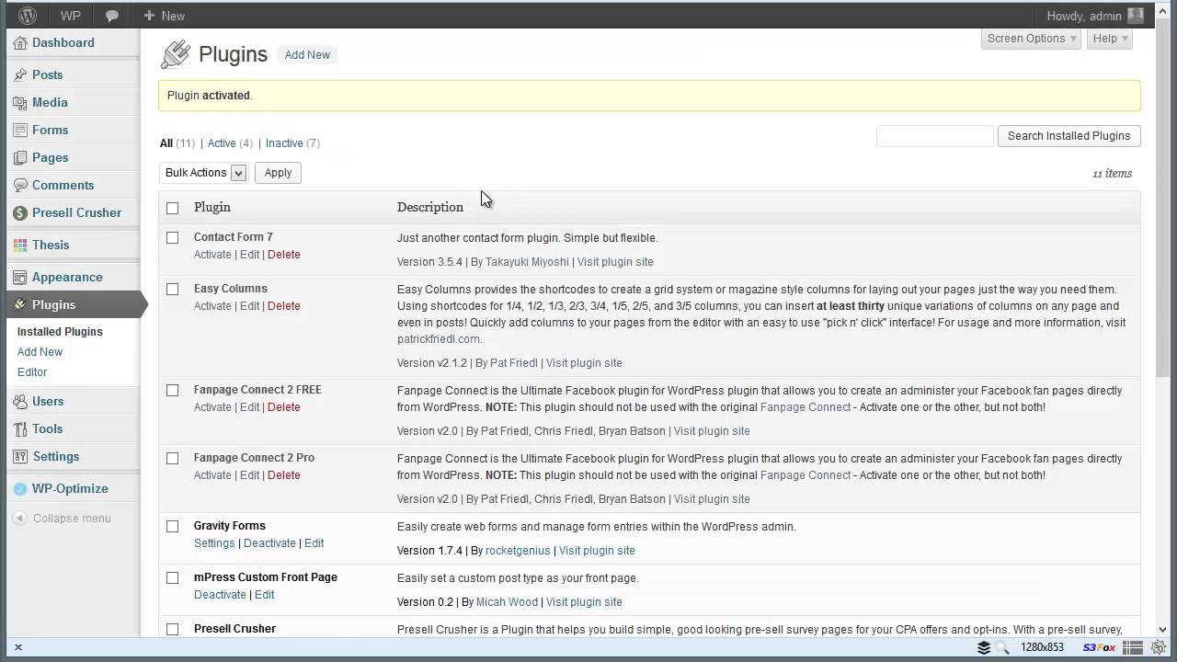Check the Contact Form 7 checkbox
1177x662 pixels.
click(172, 237)
